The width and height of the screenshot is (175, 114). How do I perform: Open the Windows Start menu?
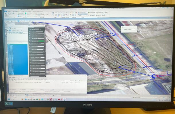pos(9,99)
